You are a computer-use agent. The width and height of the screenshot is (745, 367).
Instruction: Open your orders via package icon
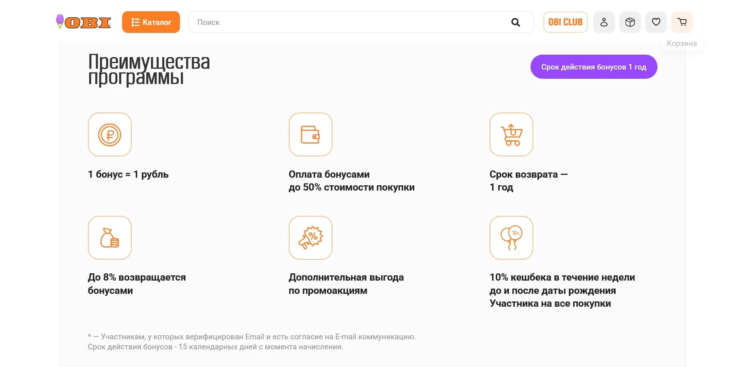tap(630, 22)
